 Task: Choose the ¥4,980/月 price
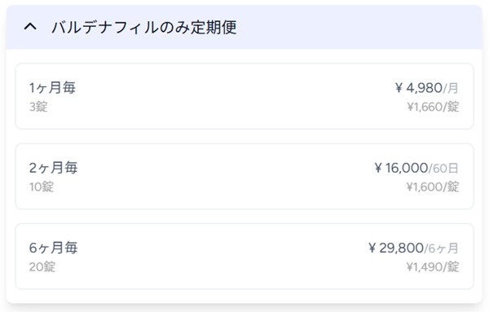pos(426,88)
